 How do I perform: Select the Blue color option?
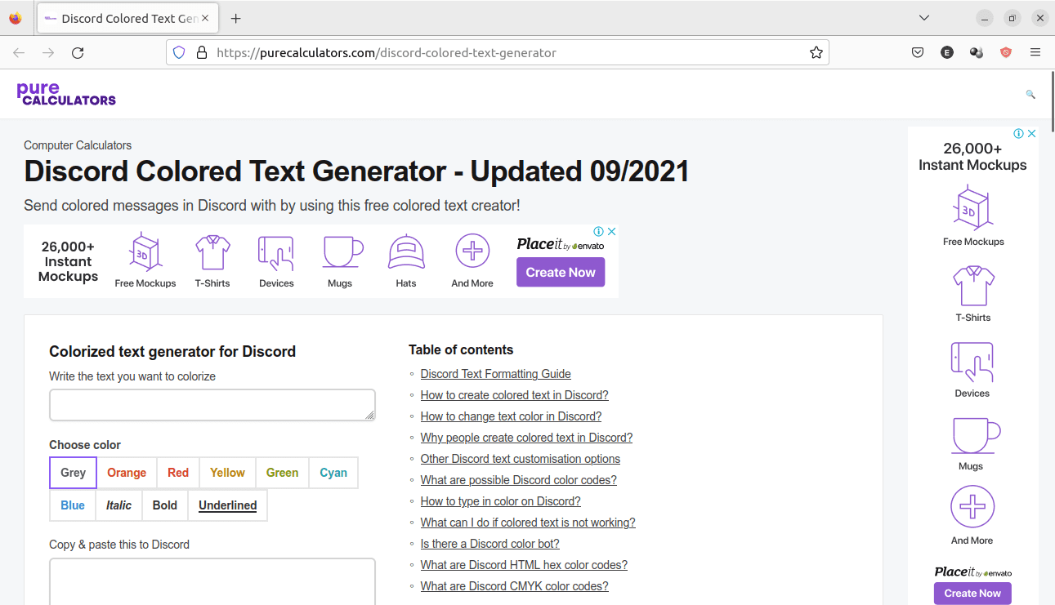coord(73,505)
